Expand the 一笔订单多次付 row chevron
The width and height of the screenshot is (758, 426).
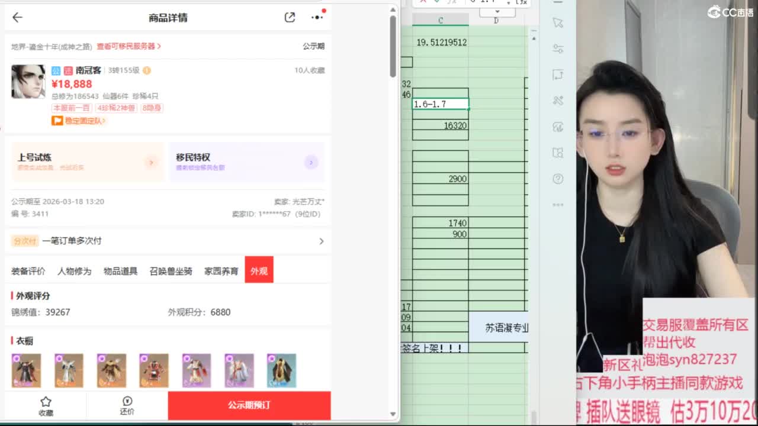click(322, 241)
